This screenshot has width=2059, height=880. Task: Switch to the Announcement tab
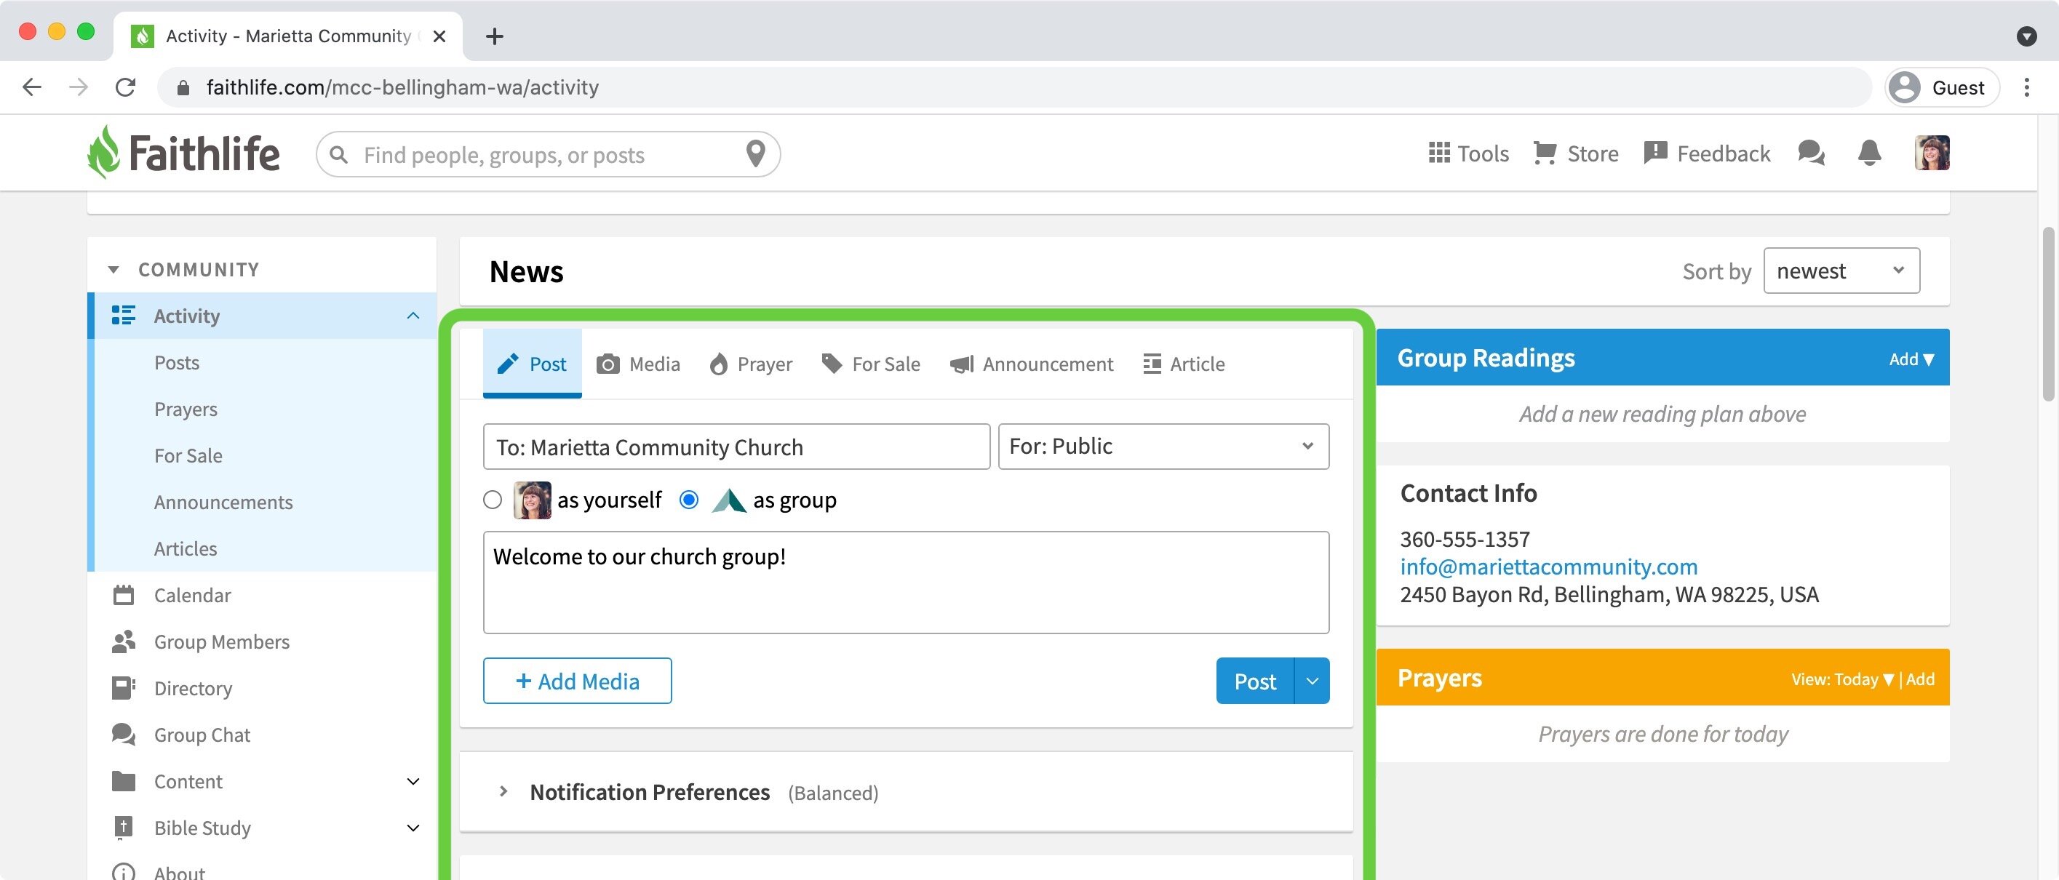tap(1031, 364)
